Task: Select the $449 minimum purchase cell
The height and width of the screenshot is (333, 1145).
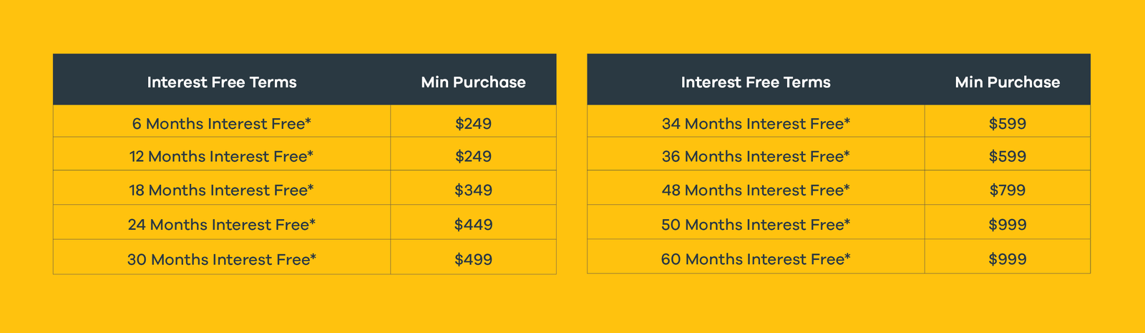Action: [x=473, y=225]
